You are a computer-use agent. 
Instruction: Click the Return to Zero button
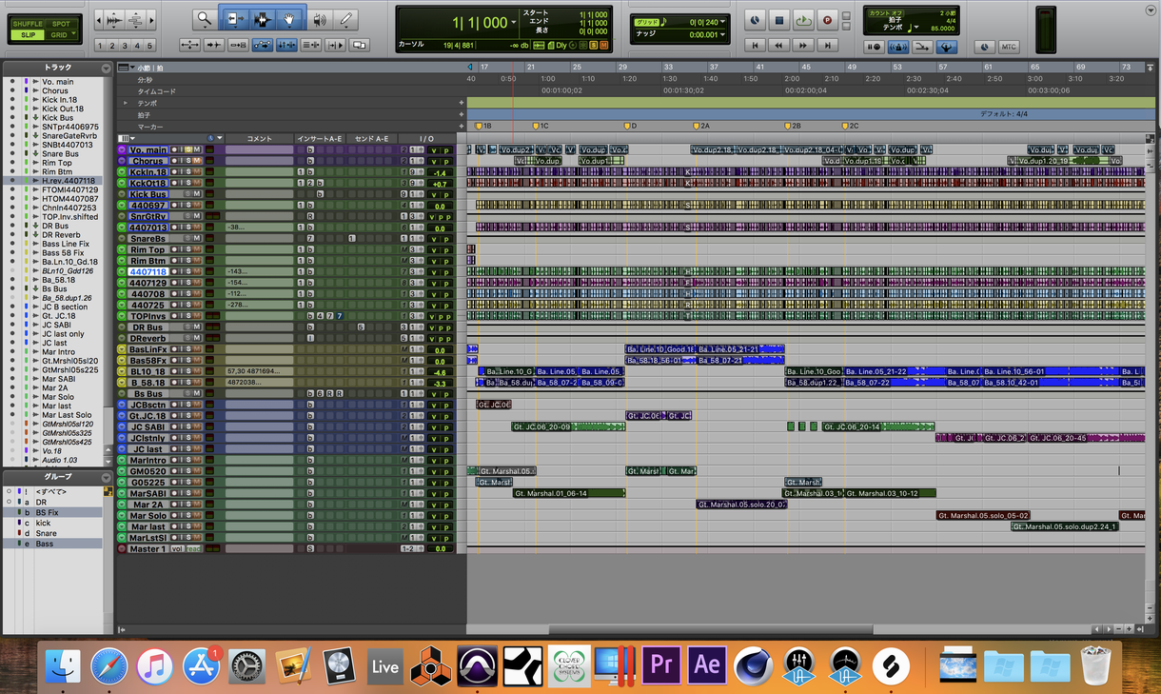point(756,45)
